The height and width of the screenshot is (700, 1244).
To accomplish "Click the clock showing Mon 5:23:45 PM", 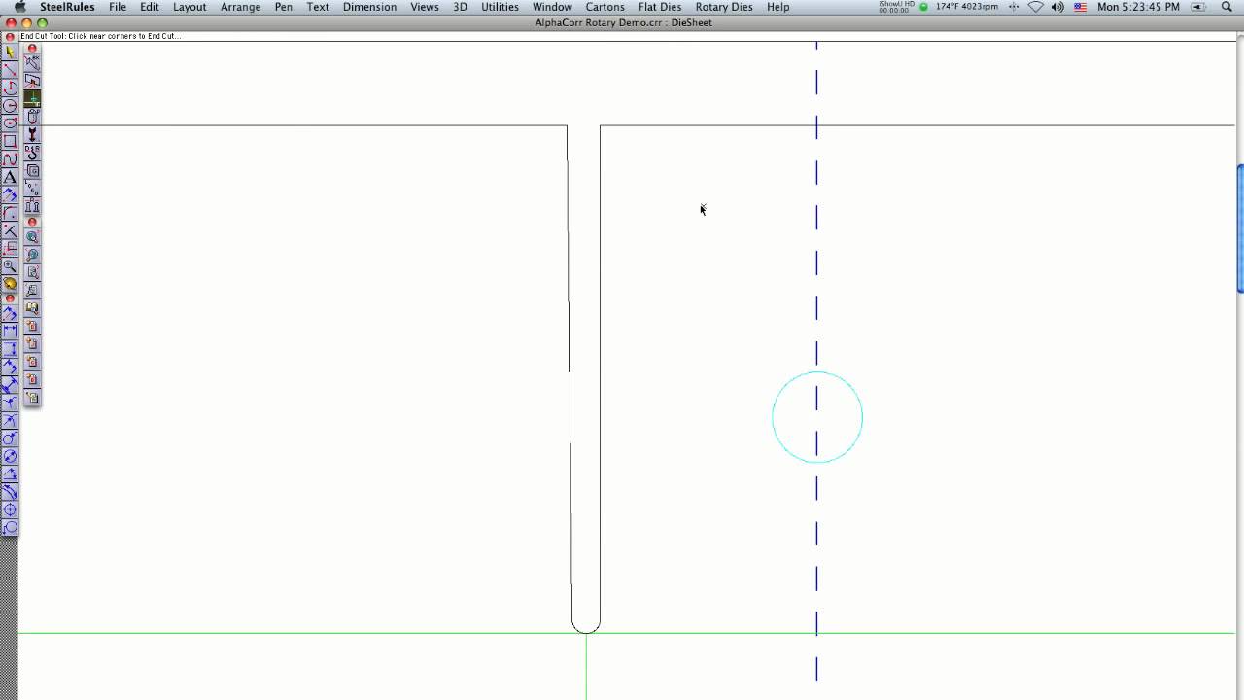I will pyautogui.click(x=1138, y=7).
